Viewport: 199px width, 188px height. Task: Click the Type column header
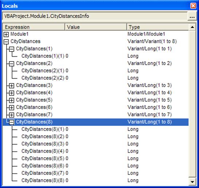[x=157, y=27]
